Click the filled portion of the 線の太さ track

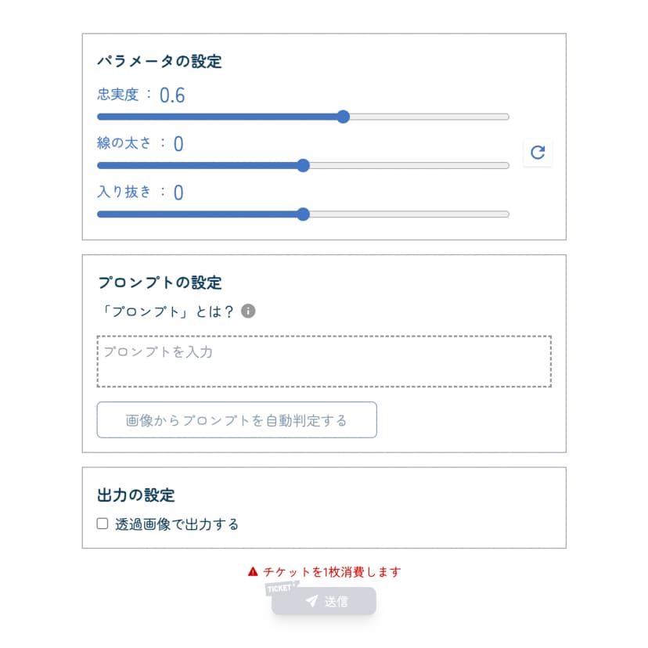tap(196, 165)
